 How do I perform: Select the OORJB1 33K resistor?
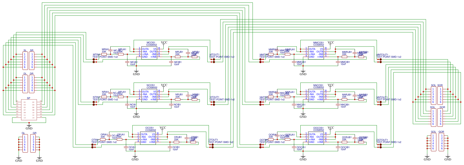(344, 142)
